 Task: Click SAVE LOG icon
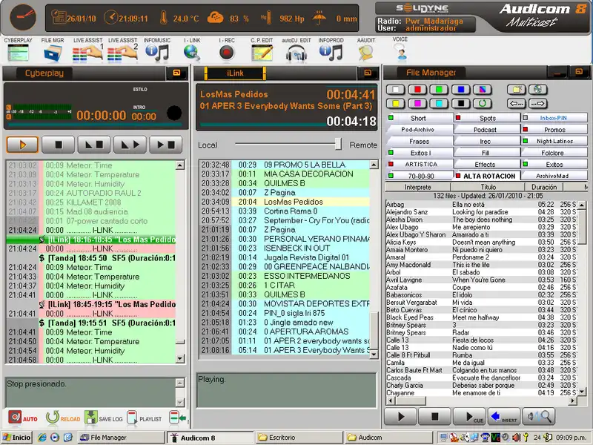[x=103, y=418]
